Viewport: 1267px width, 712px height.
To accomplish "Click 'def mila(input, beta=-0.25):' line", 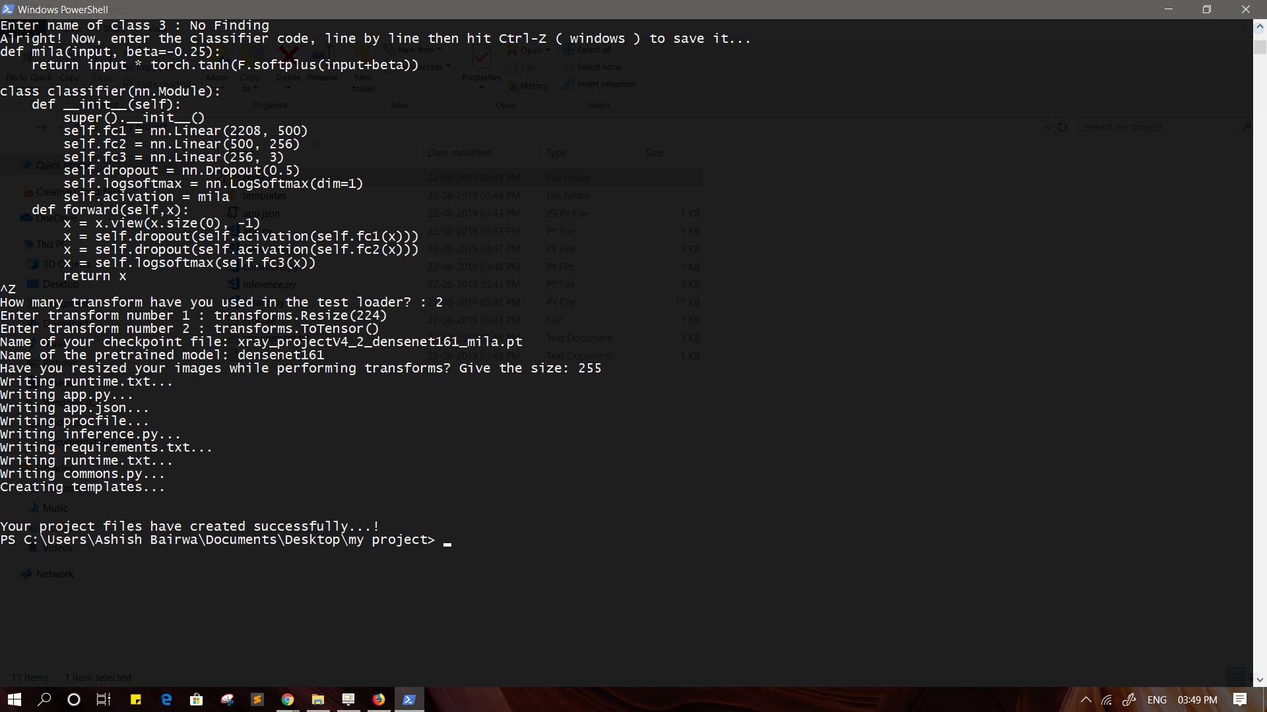I will point(111,52).
